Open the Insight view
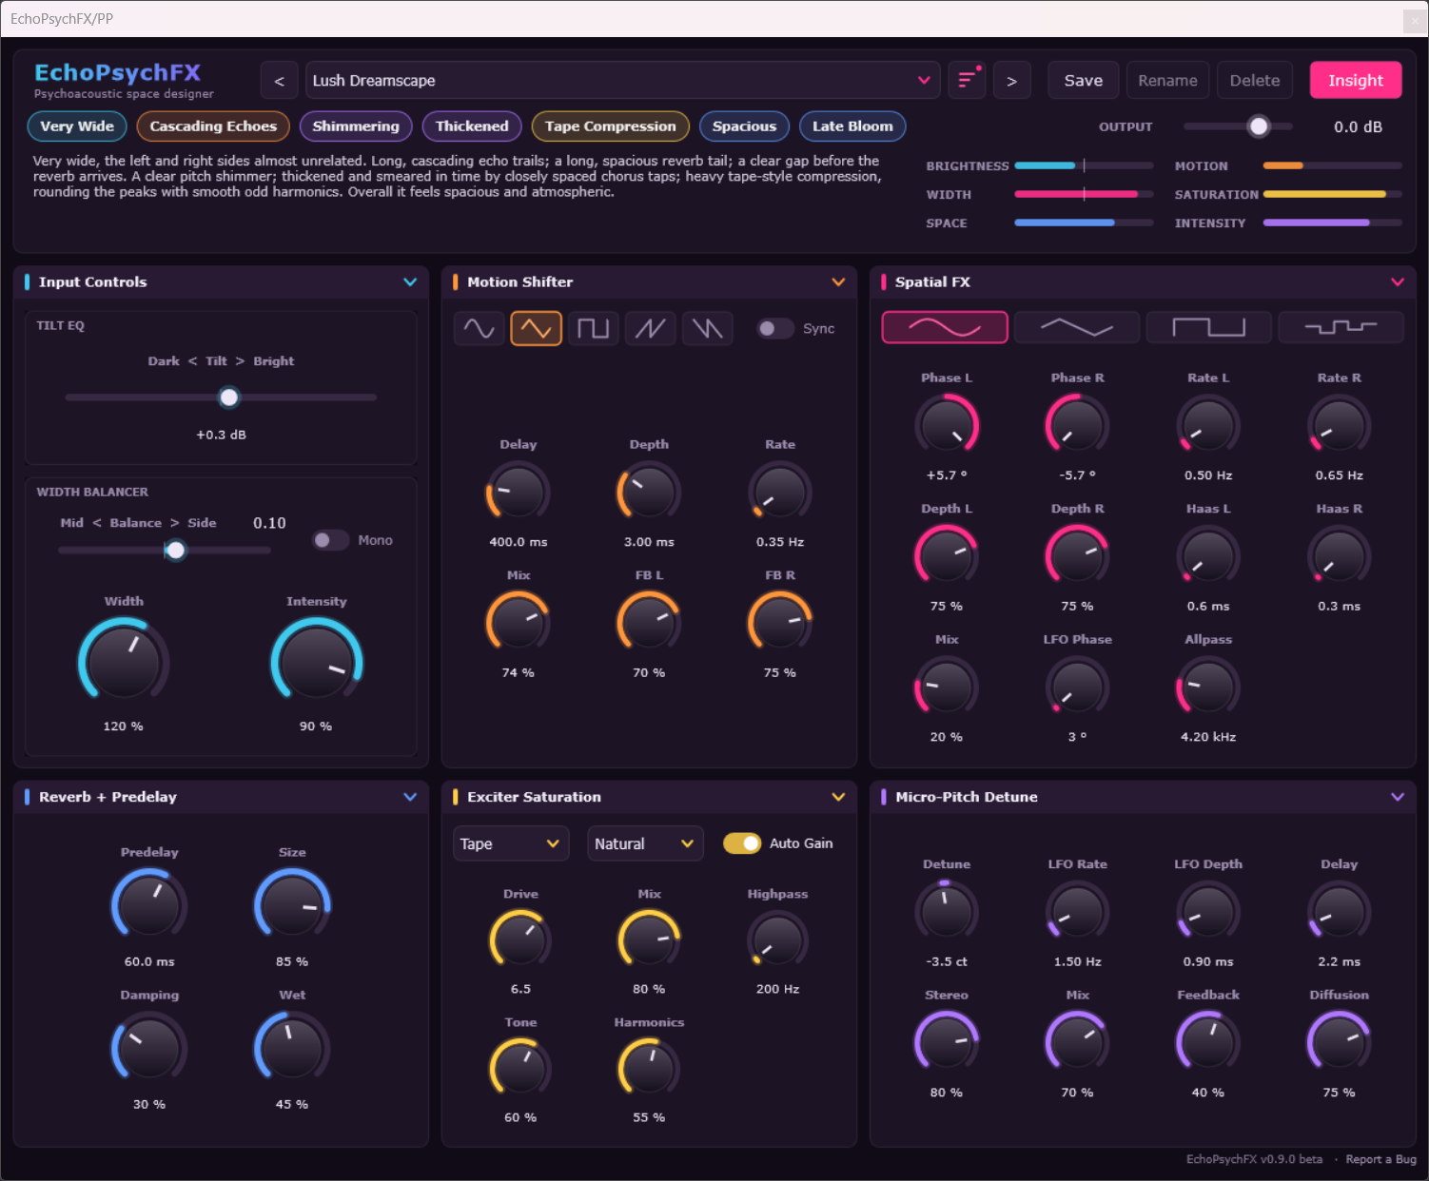Image resolution: width=1429 pixels, height=1181 pixels. 1356,81
